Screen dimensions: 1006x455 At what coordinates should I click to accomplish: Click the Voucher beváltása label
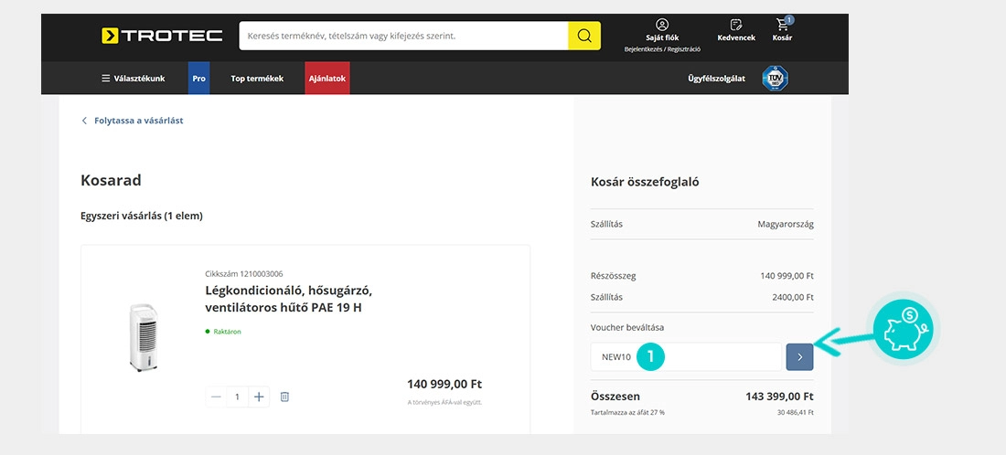pyautogui.click(x=626, y=327)
